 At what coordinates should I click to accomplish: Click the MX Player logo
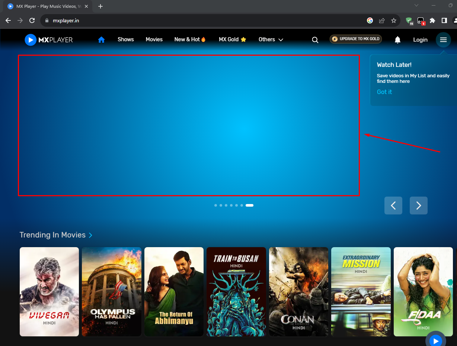pos(49,40)
